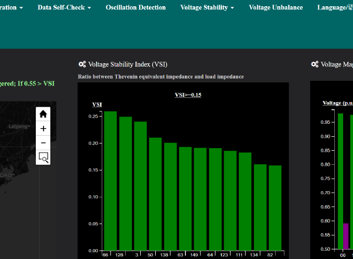Open the Voltage Stability dropdown menu

pyautogui.click(x=207, y=8)
